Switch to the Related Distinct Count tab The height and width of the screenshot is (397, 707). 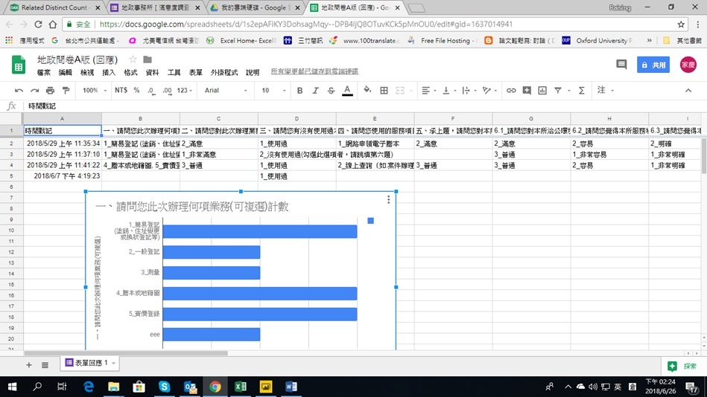[55, 7]
